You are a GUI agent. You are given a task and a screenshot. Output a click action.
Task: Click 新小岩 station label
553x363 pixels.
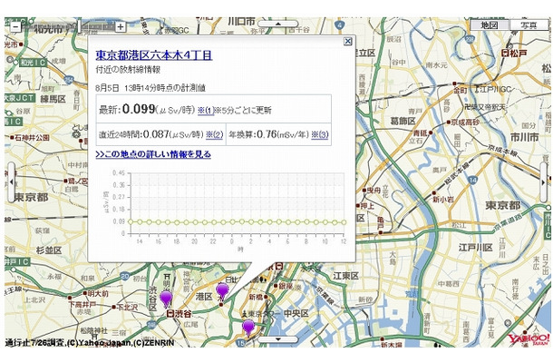[443, 200]
